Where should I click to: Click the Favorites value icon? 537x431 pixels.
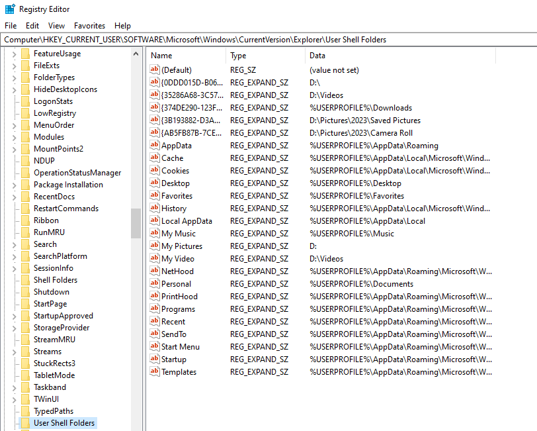point(155,196)
